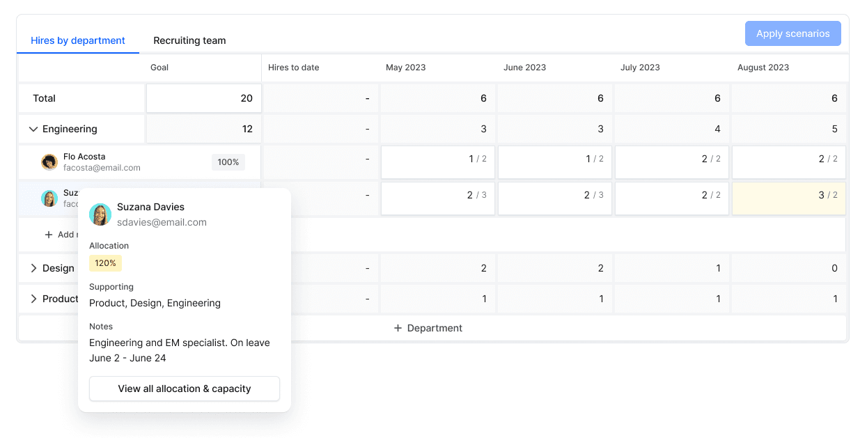The width and height of the screenshot is (867, 438).
Task: Click the Notes text about leave June 2 - June 24
Action: point(179,350)
